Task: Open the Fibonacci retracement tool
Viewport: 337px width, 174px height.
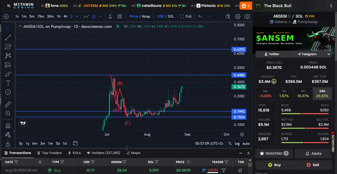Action: 8,47
